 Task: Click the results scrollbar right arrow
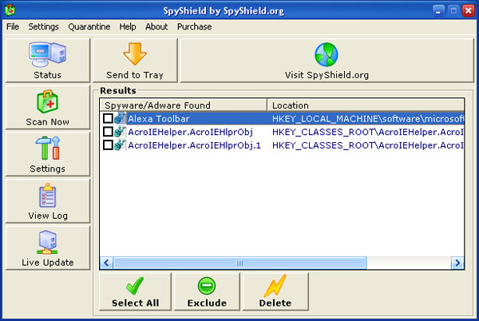[x=457, y=263]
